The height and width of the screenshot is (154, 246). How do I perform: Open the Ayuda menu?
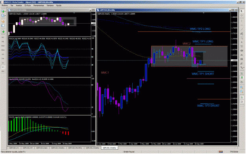[x=59, y=5]
